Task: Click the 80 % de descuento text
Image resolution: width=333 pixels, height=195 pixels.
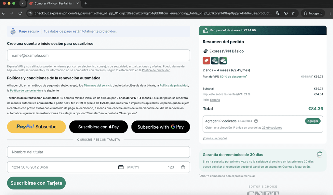Action: pos(233,77)
